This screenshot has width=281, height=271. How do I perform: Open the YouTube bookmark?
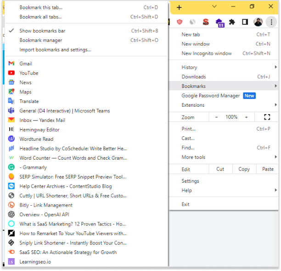86,73
